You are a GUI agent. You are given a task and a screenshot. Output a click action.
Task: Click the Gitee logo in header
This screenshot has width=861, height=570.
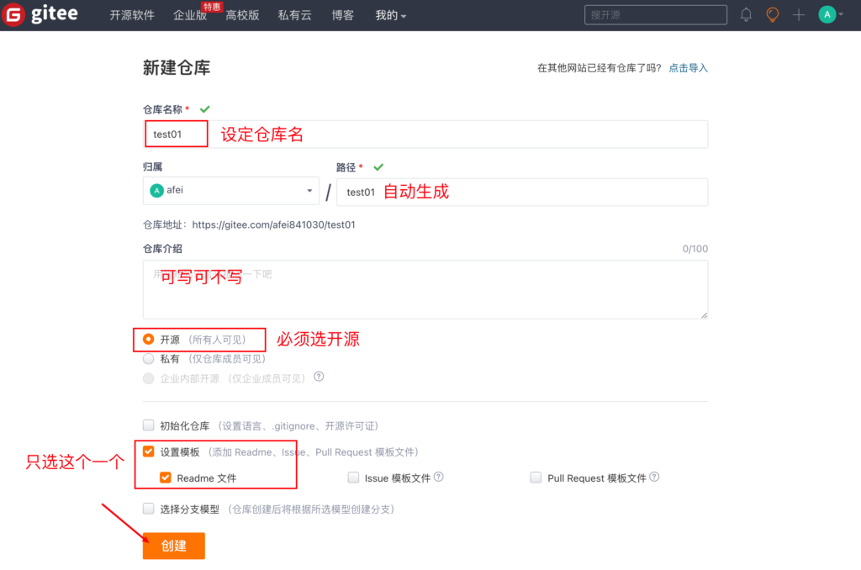[x=40, y=15]
